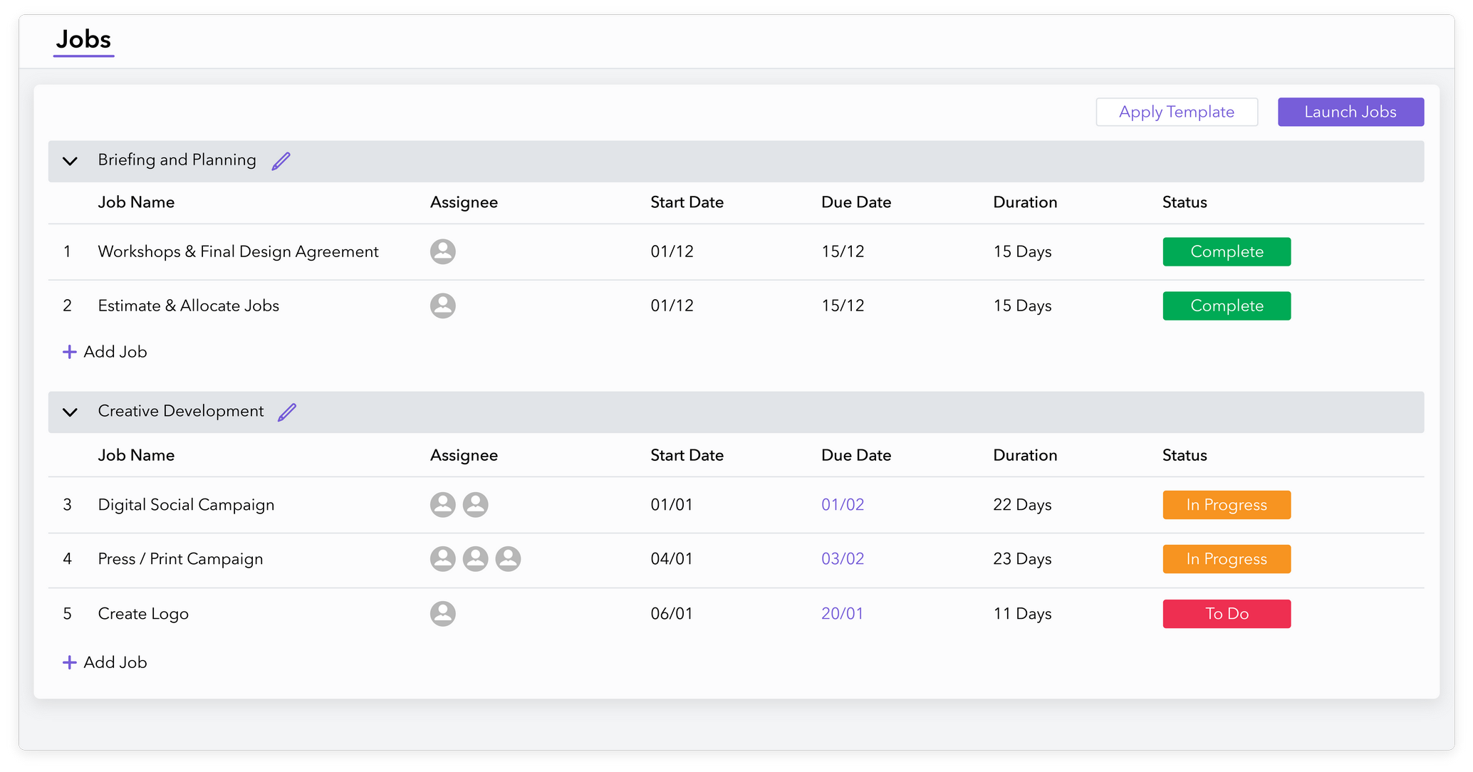Open assignee avatar for Workshops & Final Design Agreement
1473x772 pixels.
(442, 251)
